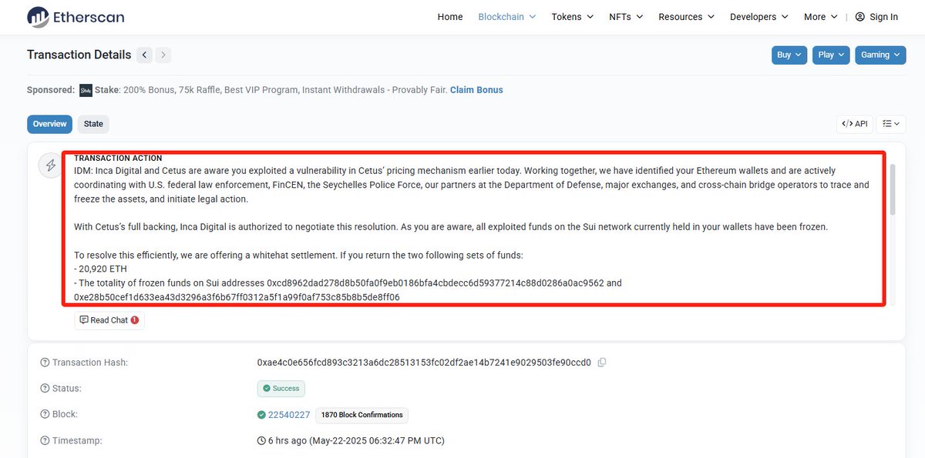
Task: Click the lightning bolt transaction action icon
Action: point(51,165)
